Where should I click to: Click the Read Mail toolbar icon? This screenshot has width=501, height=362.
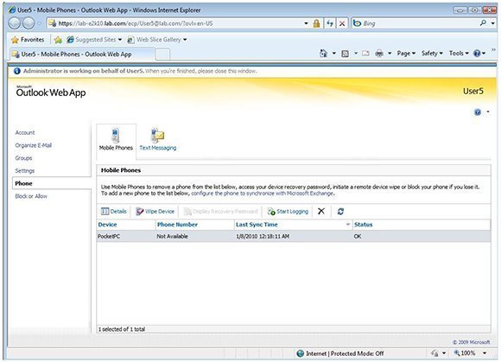365,54
